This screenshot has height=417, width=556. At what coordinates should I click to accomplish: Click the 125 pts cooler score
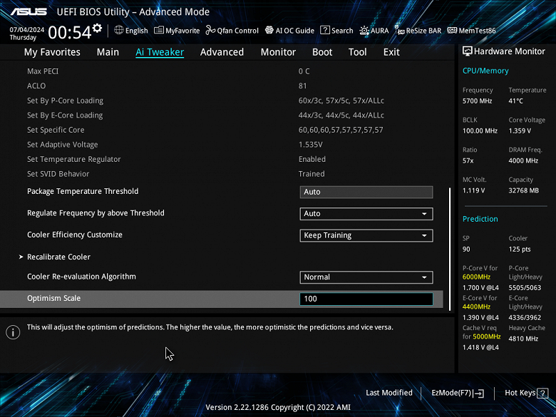[x=520, y=249]
